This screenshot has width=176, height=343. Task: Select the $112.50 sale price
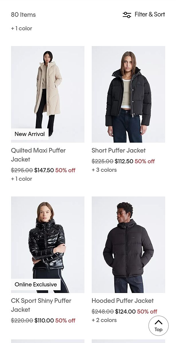(x=124, y=161)
